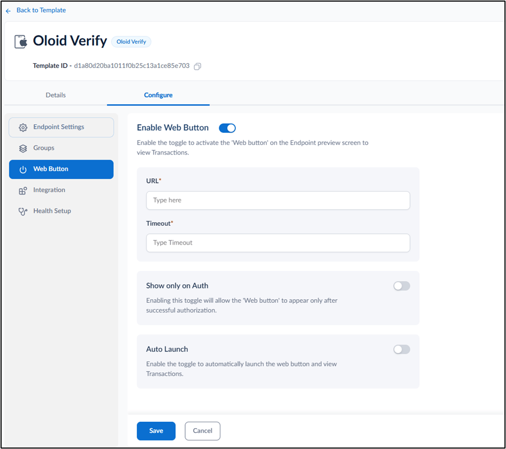Click the Web Button power icon

pyautogui.click(x=23, y=170)
